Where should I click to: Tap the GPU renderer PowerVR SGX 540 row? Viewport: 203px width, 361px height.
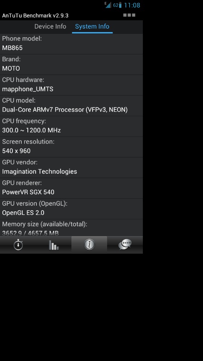(x=71, y=188)
